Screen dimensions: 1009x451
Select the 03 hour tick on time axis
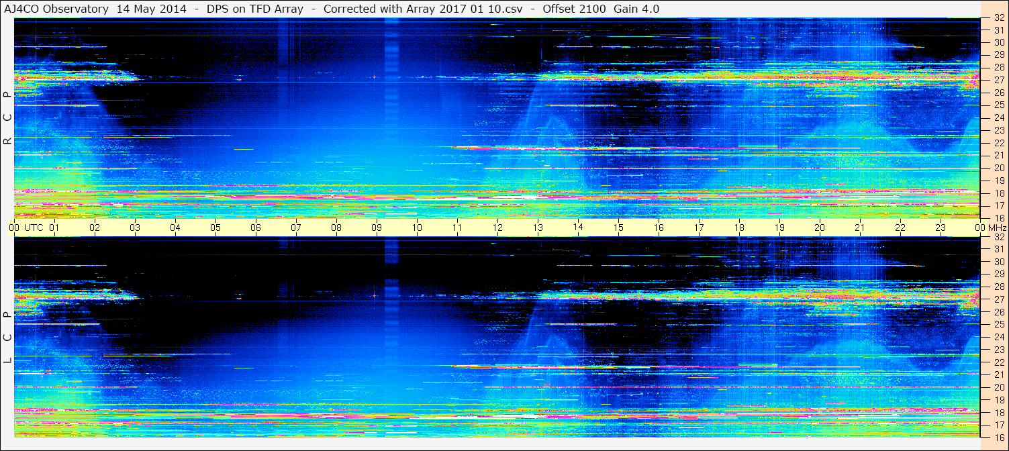(135, 228)
